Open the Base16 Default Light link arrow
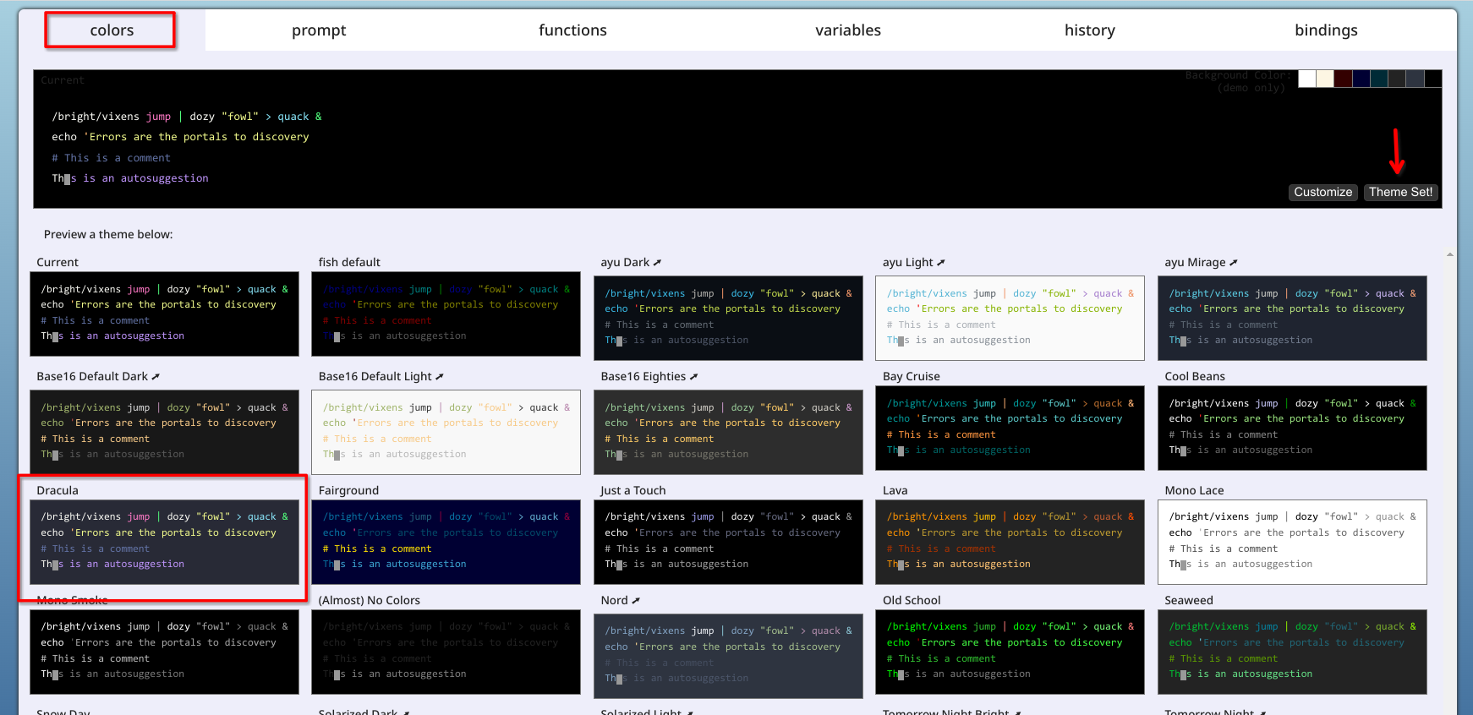 [440, 377]
